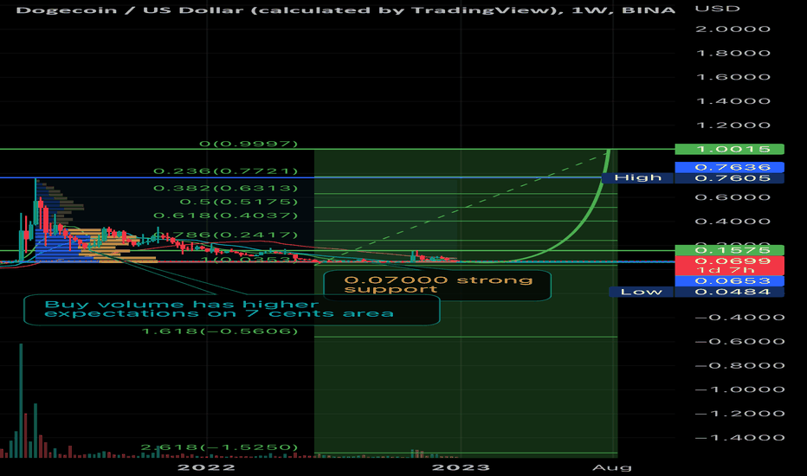Select the 'Buy volume has higher expectations' callout

click(x=232, y=310)
